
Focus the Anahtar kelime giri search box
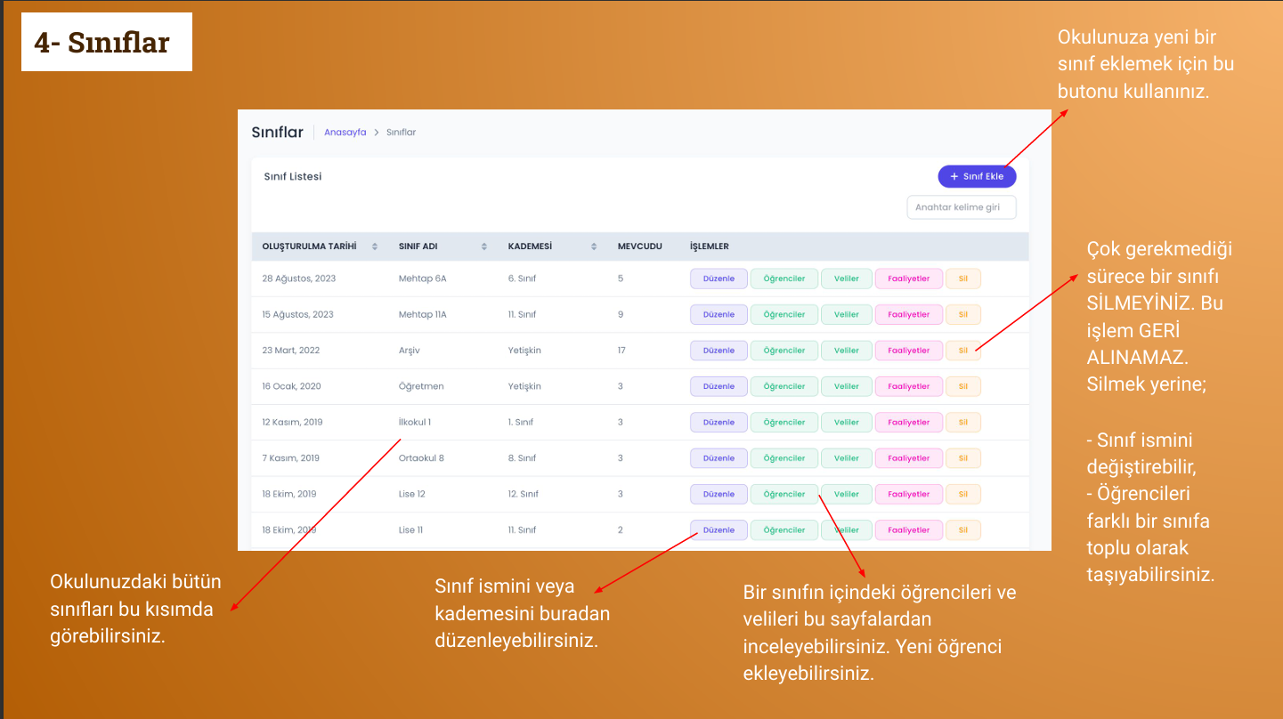(961, 207)
